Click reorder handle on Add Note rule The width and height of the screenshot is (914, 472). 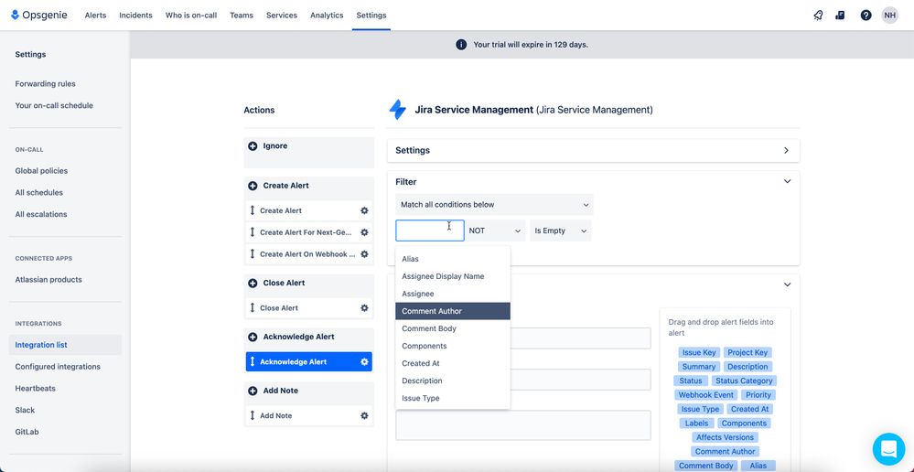[x=253, y=415]
